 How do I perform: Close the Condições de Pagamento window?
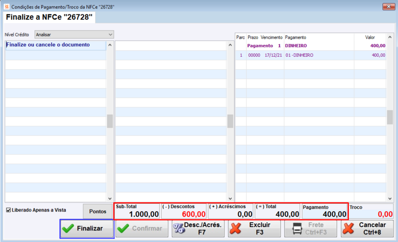click(x=389, y=6)
